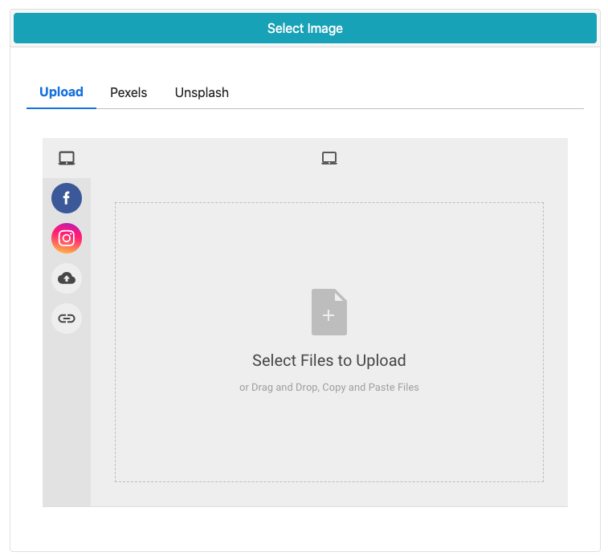608x560 pixels.
Task: Click empty sidebar area below the link icon
Action: point(67,417)
